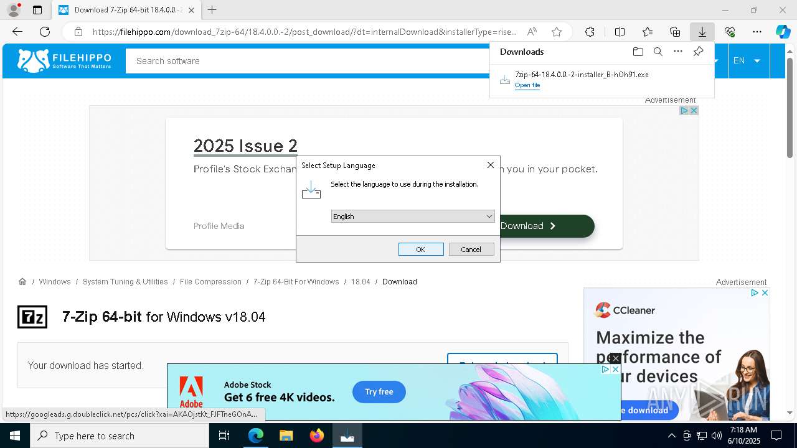Launch Firefox from taskbar
Viewport: 797px width, 448px height.
pos(317,436)
